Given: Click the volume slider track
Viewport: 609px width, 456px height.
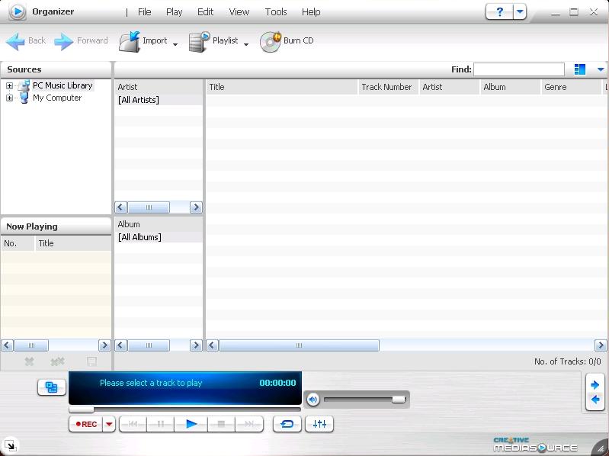Looking at the screenshot, I should (x=364, y=400).
